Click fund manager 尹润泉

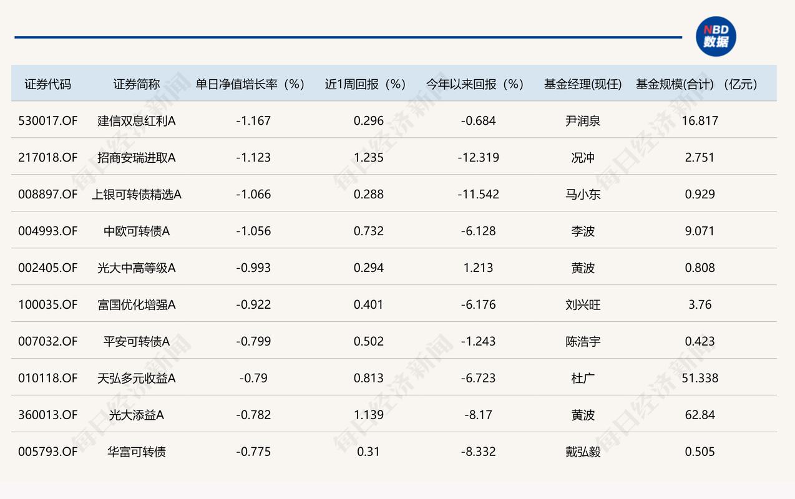point(582,120)
